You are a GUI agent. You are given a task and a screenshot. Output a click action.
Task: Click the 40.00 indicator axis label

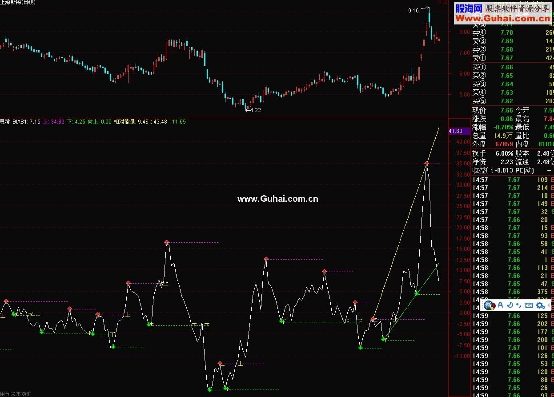[463, 142]
